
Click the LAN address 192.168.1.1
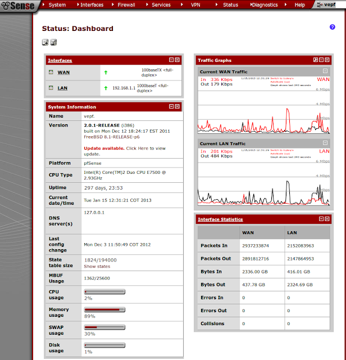[124, 88]
